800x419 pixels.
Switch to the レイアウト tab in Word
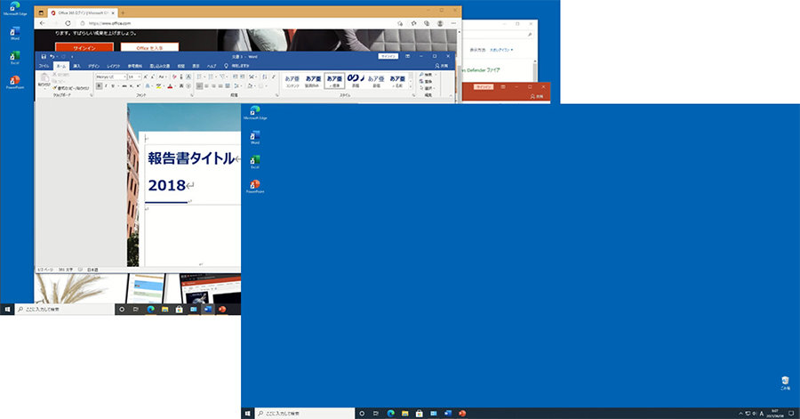point(114,66)
